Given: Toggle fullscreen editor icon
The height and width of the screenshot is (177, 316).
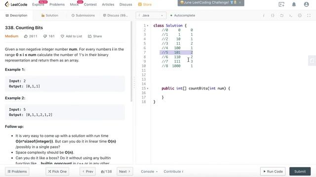Looking at the screenshot, I should [x=309, y=15].
